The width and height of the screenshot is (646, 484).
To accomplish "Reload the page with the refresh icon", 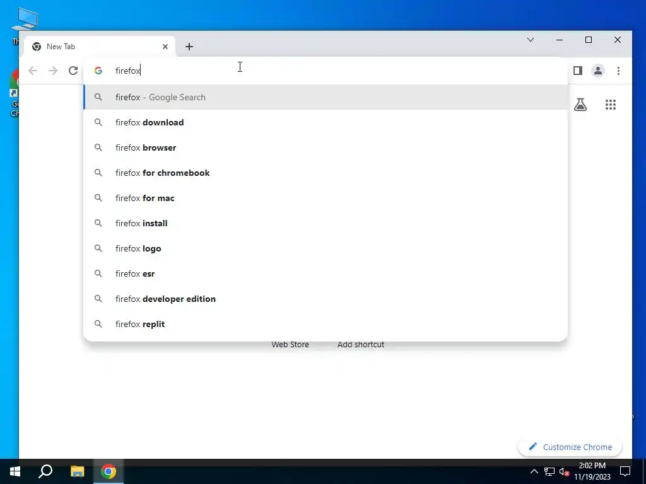I will [73, 71].
